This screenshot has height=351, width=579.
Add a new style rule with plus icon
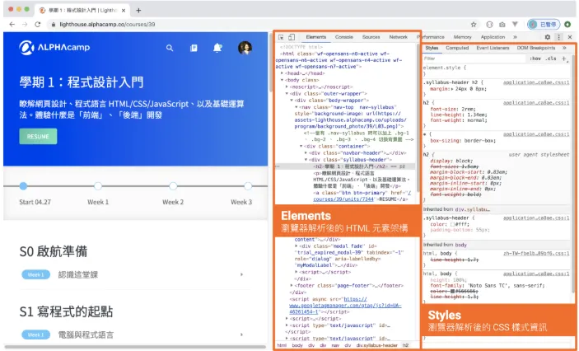(x=564, y=58)
